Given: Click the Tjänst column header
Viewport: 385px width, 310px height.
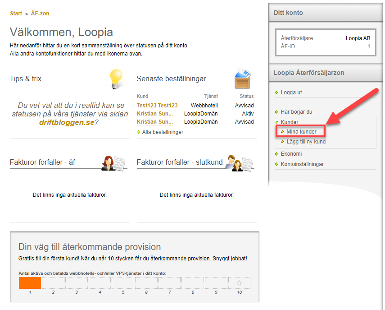Looking at the screenshot, I should (x=211, y=96).
